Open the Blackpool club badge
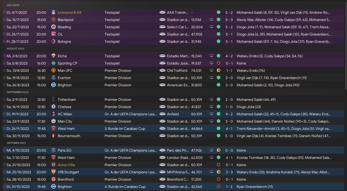347x191 pixels. click(53, 20)
